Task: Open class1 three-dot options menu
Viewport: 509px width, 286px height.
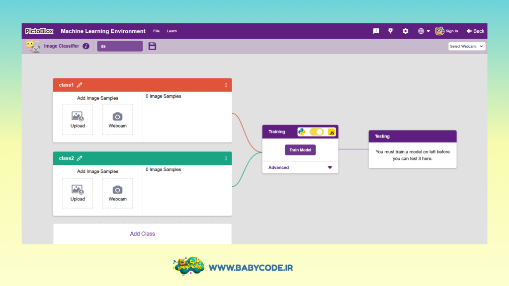Action: click(x=226, y=85)
